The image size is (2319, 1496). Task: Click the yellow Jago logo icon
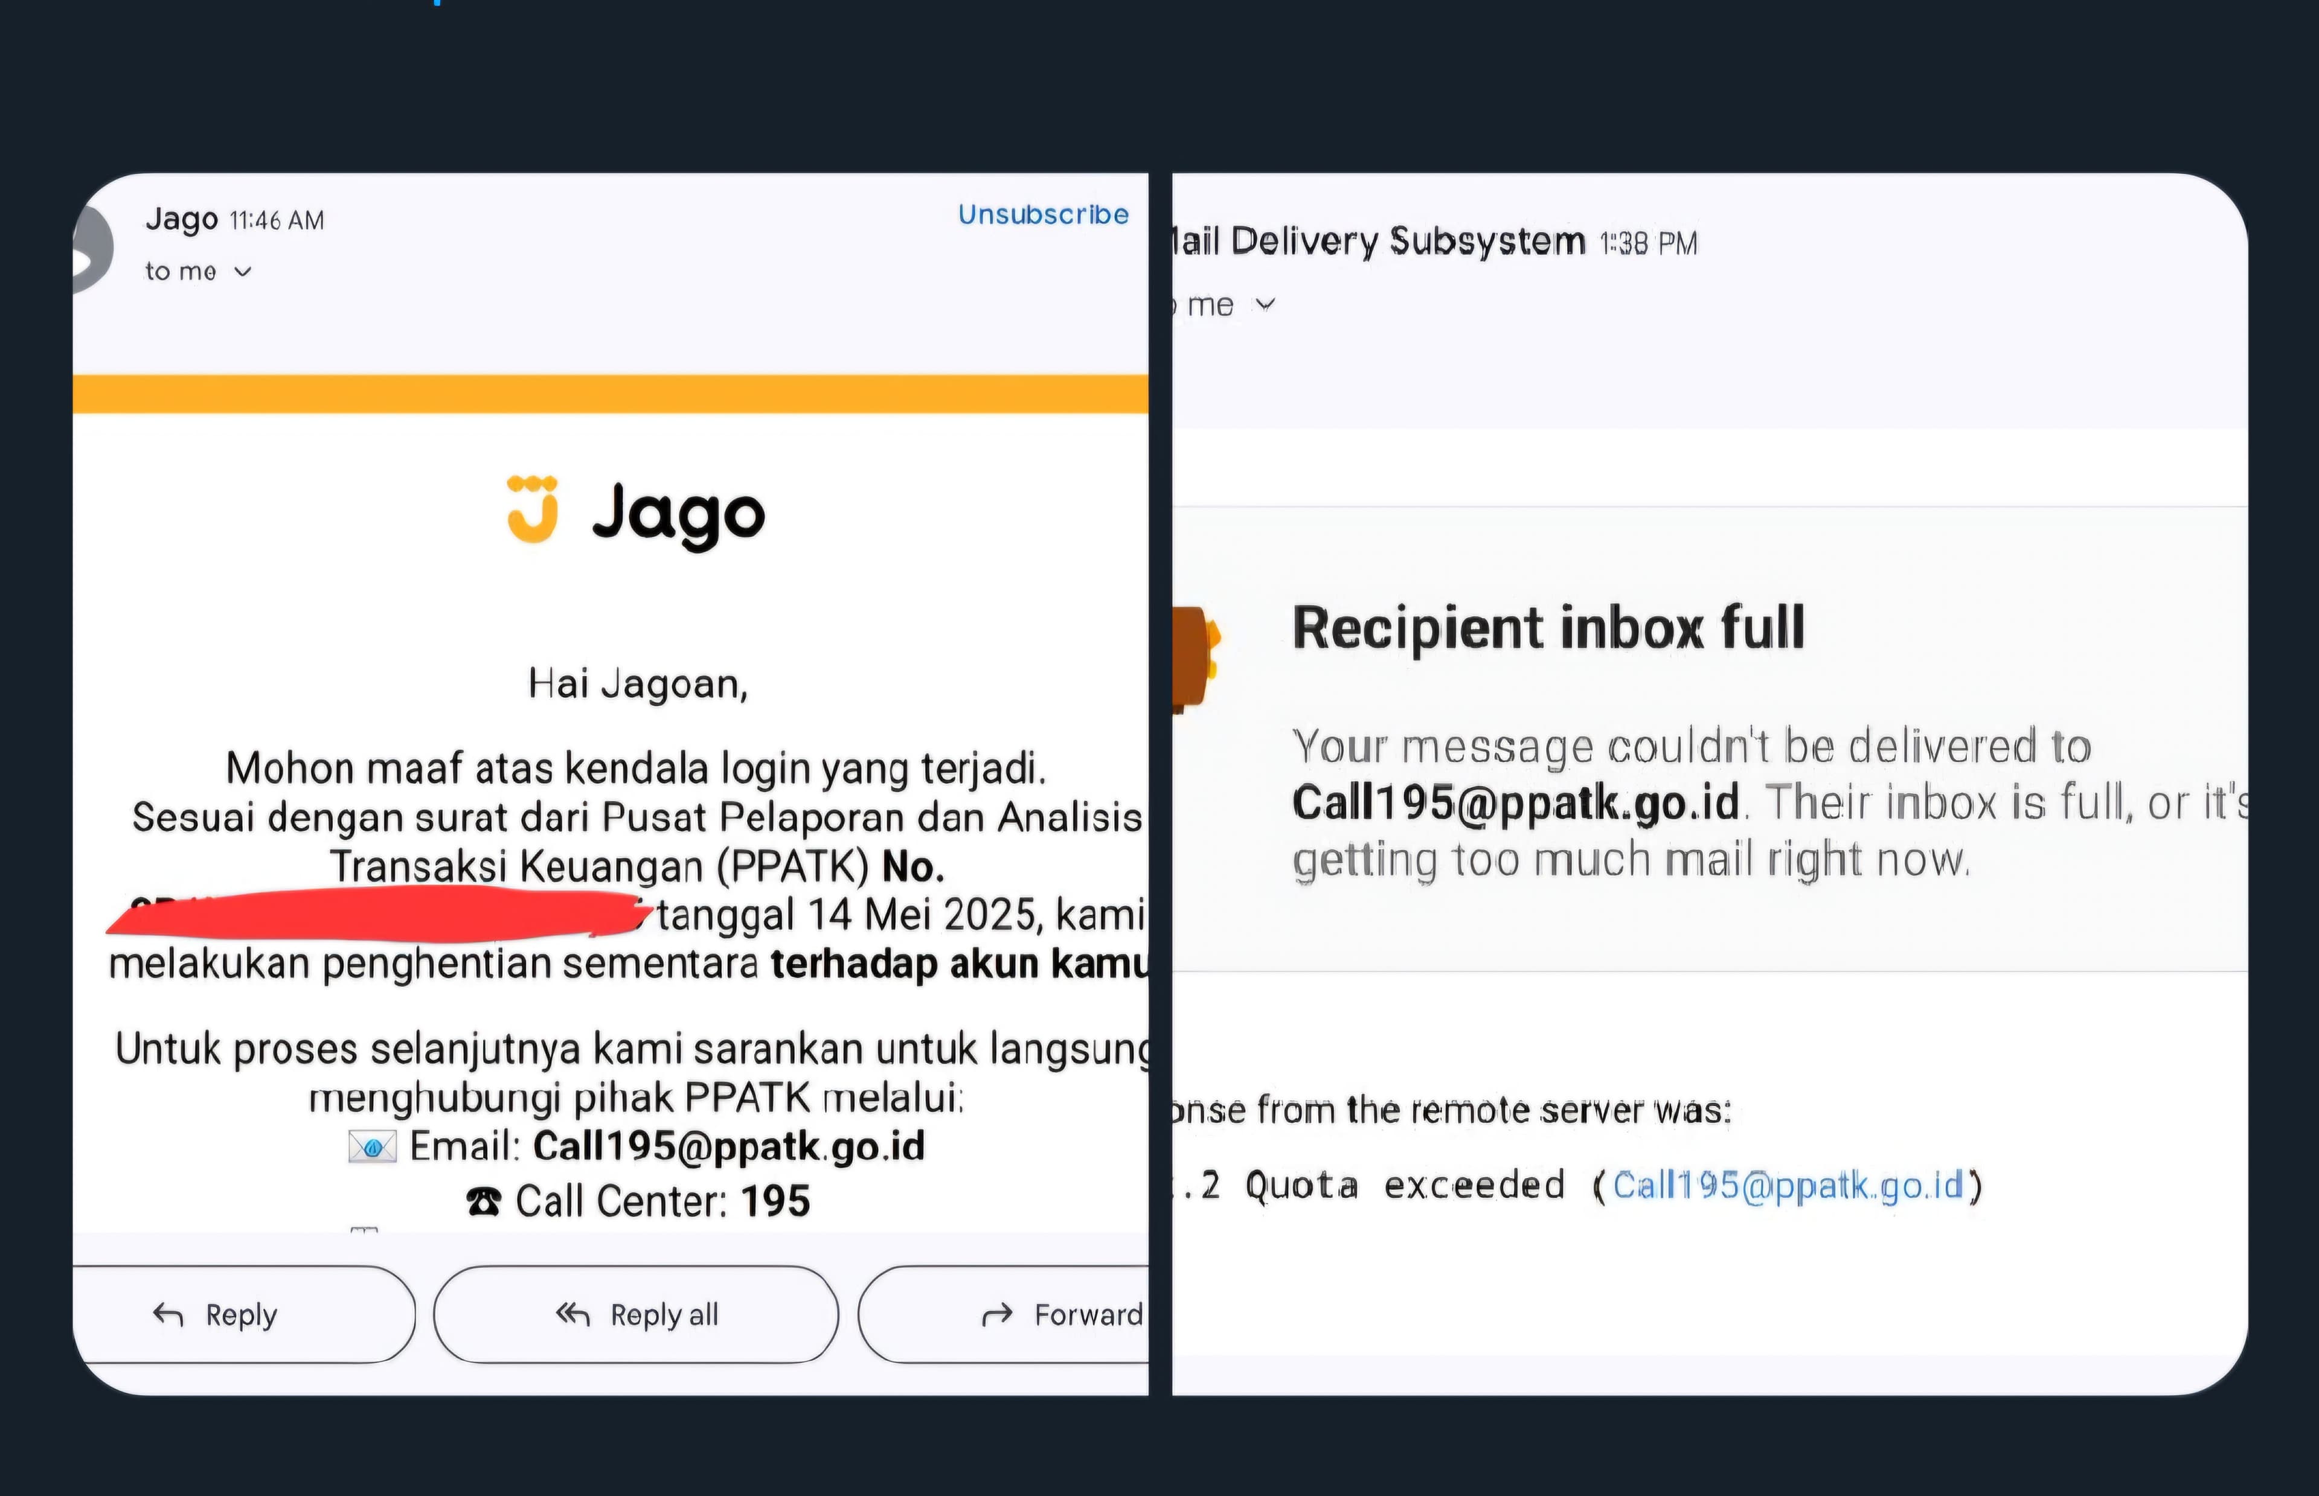[533, 509]
